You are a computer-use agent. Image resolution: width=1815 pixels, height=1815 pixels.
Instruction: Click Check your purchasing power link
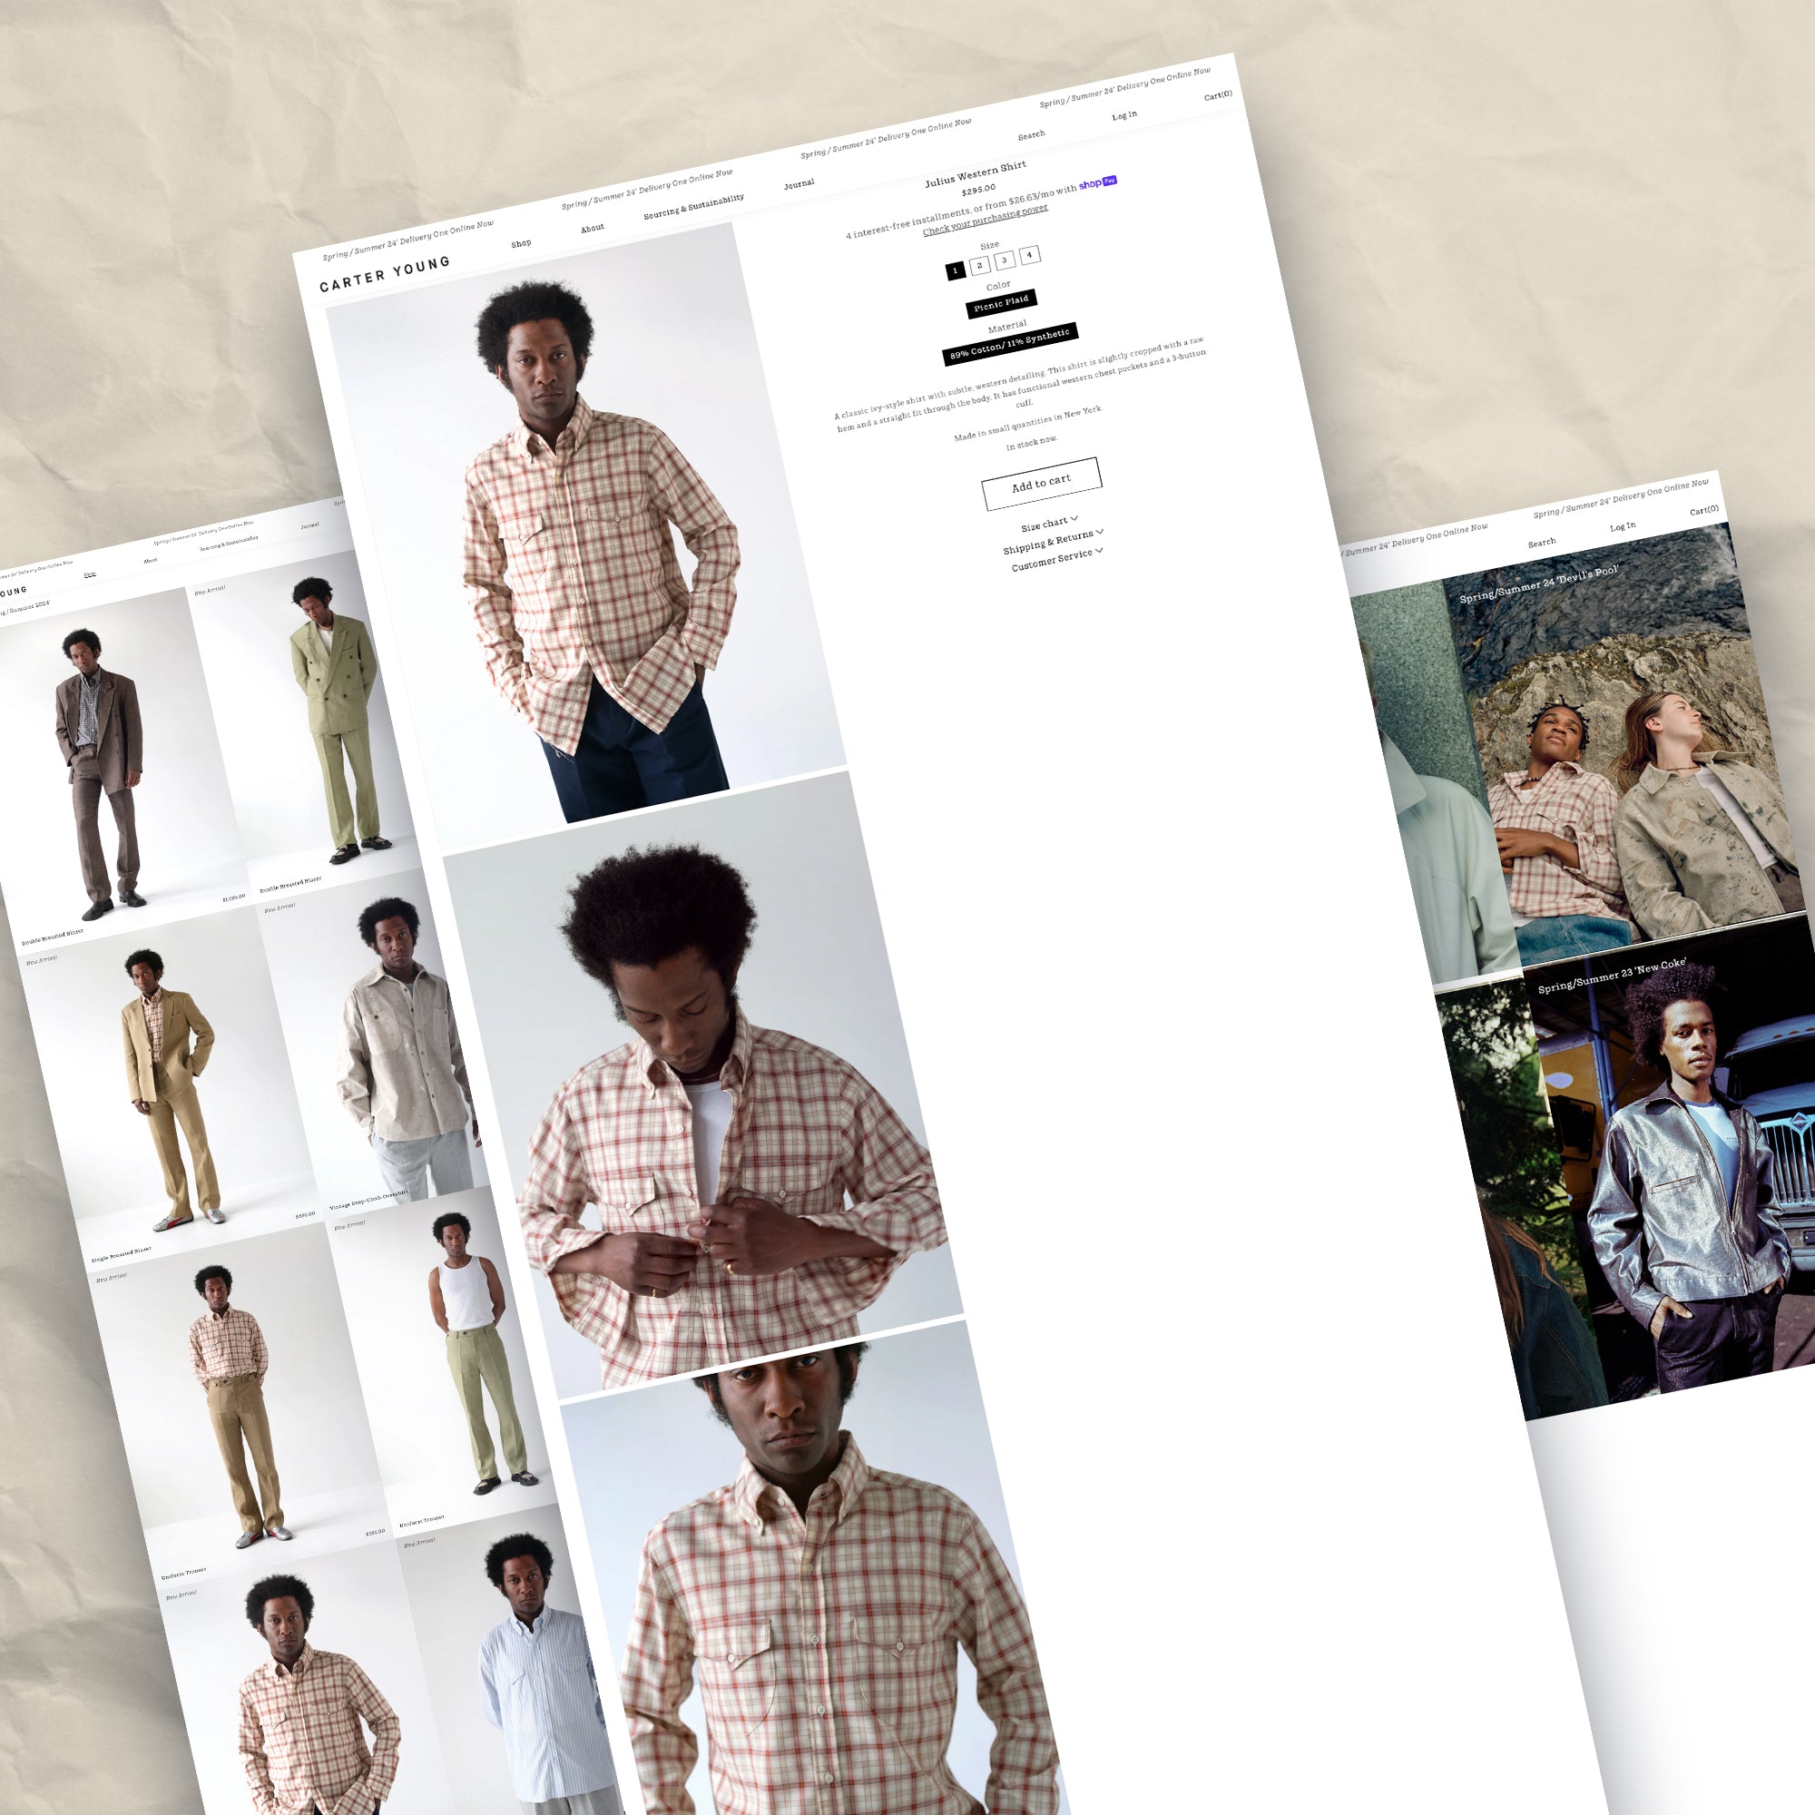[985, 220]
